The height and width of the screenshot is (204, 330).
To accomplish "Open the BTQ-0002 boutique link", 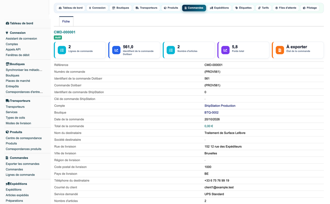I will [x=211, y=113].
